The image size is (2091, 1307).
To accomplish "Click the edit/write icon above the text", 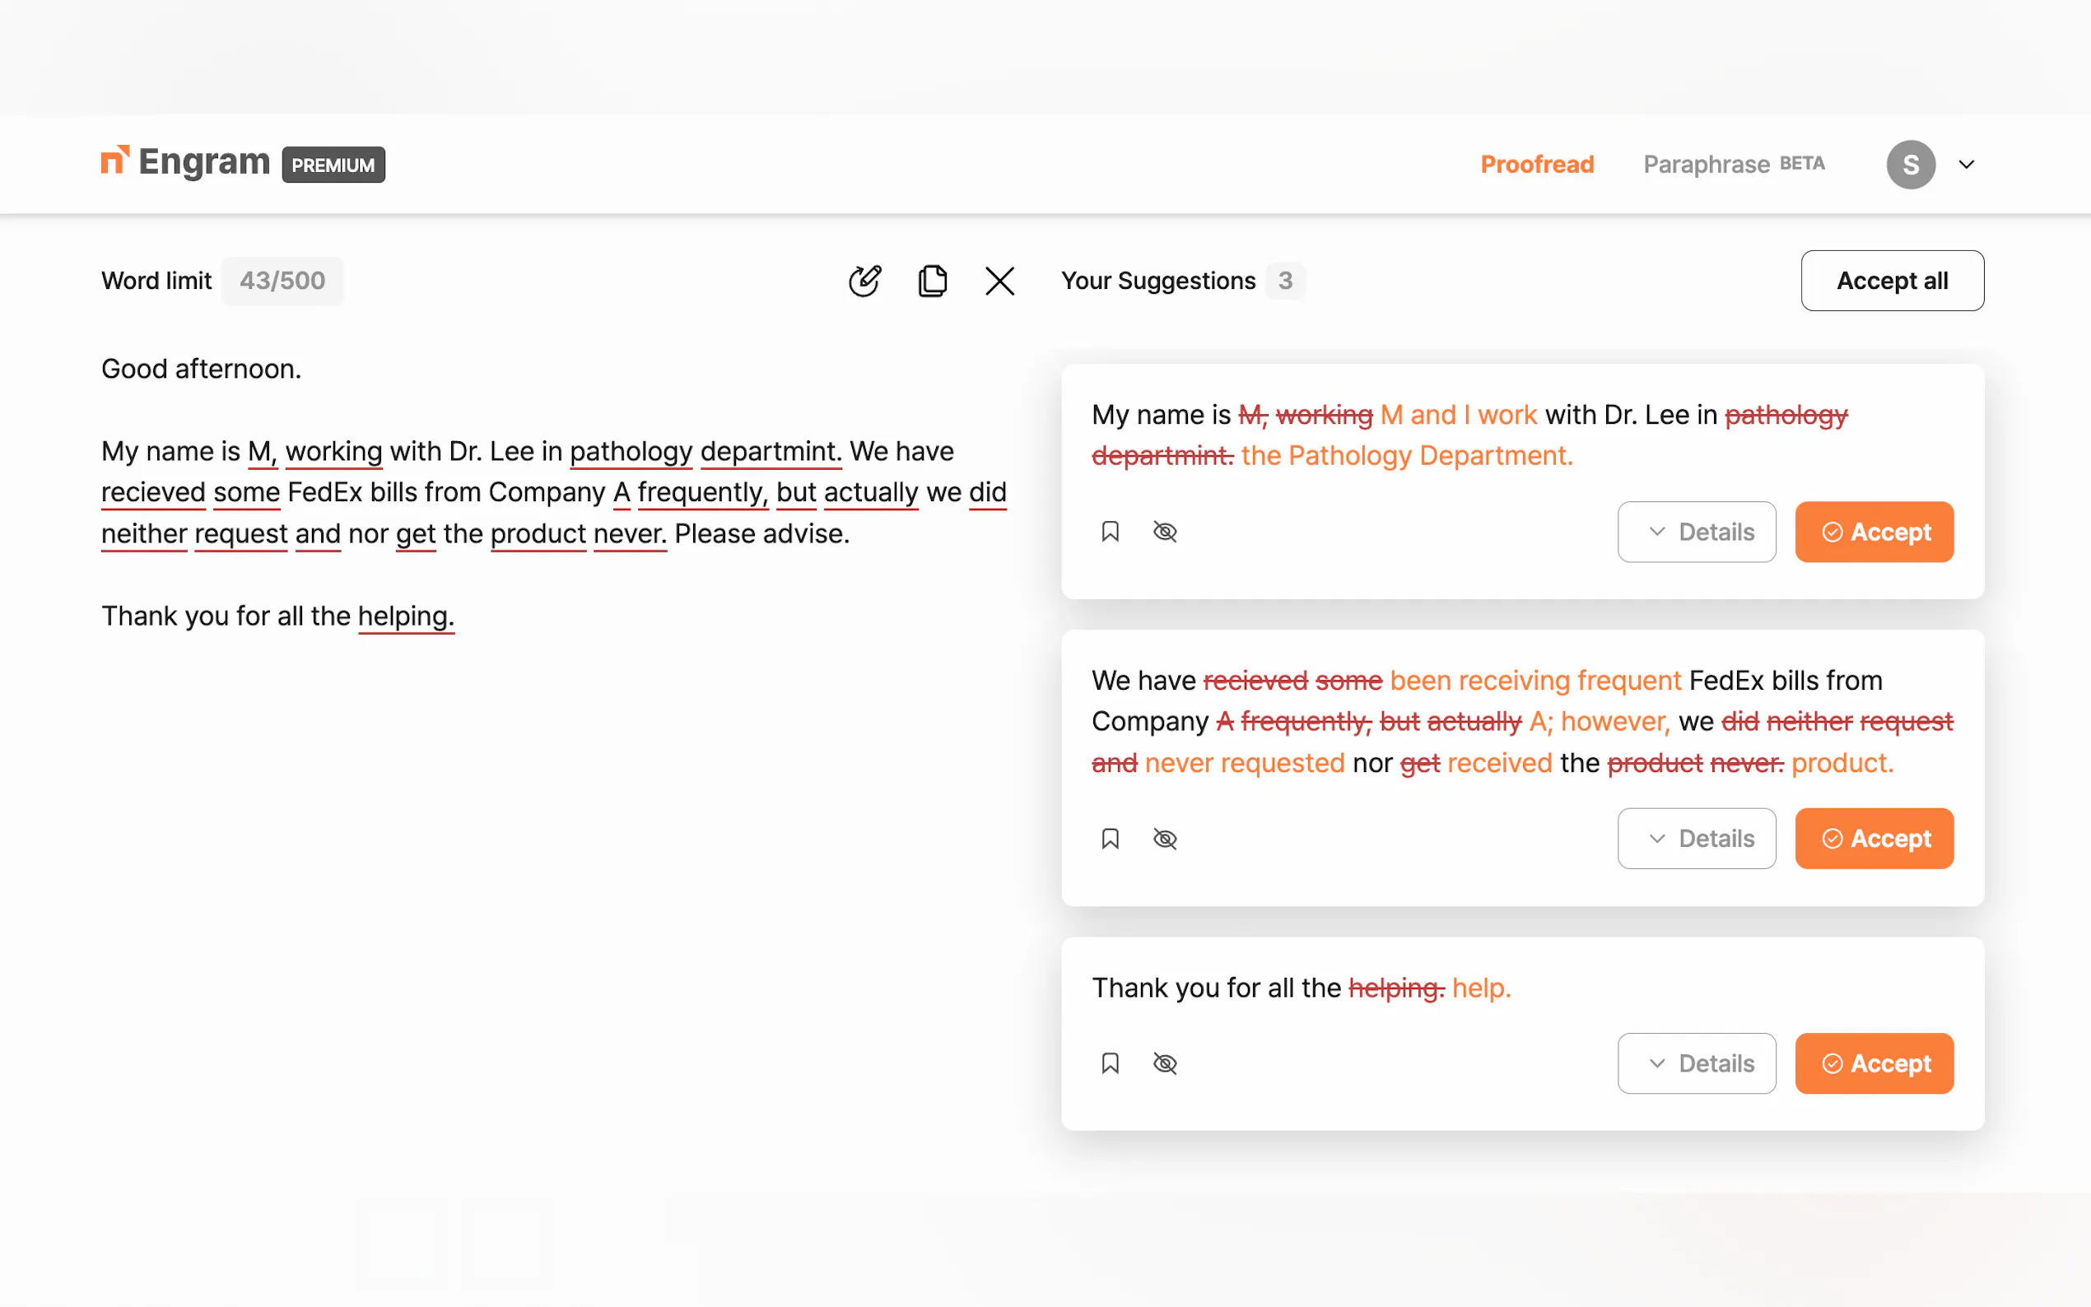I will [x=864, y=281].
